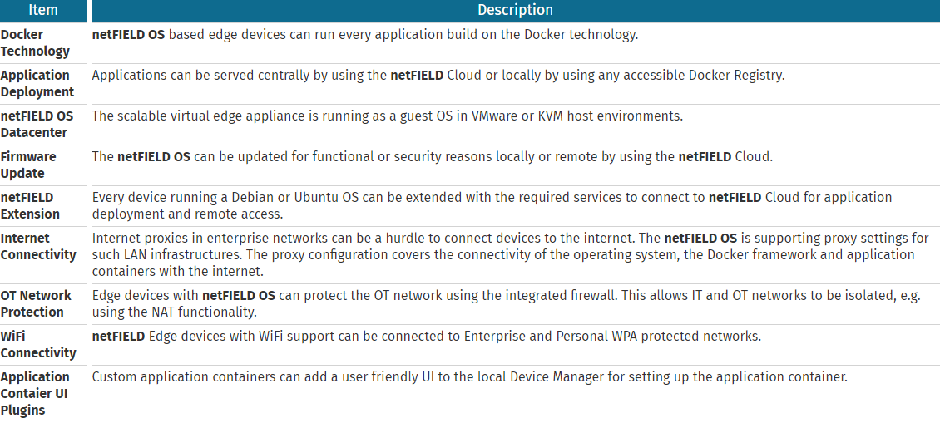
Task: Click bold netFIELD in WiFi Connectivity description
Action: 119,337
